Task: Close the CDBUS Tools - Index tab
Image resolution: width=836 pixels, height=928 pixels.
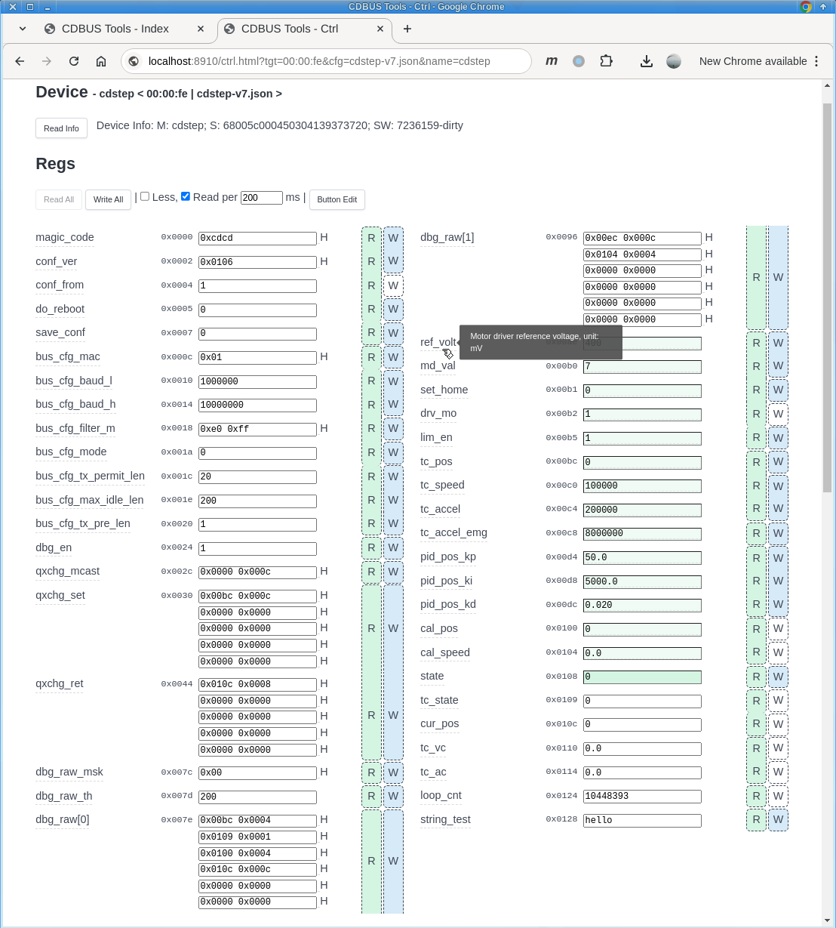Action: (x=201, y=29)
